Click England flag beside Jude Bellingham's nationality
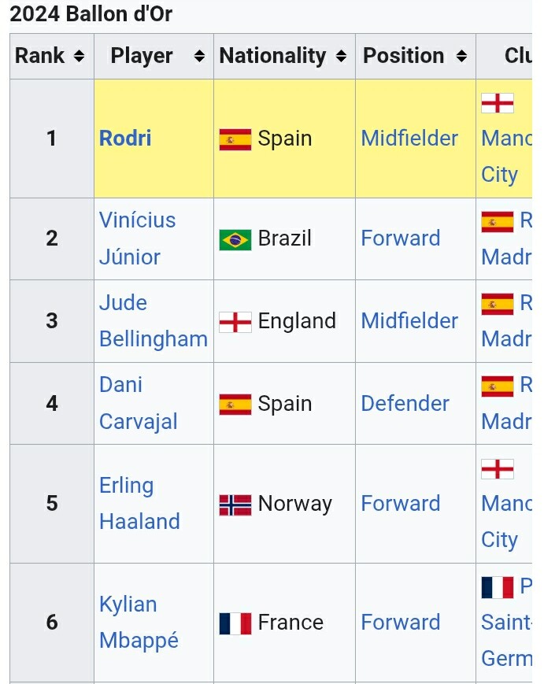Image resolution: width=544 pixels, height=684 pixels. click(235, 322)
